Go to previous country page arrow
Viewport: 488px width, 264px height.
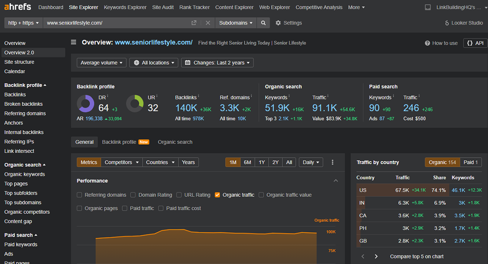[362, 256]
